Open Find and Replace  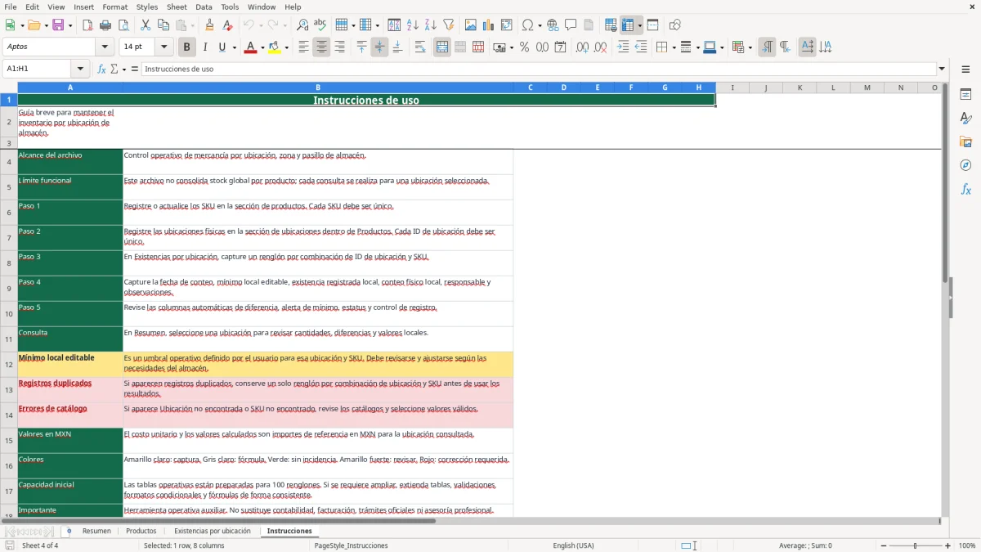point(302,25)
